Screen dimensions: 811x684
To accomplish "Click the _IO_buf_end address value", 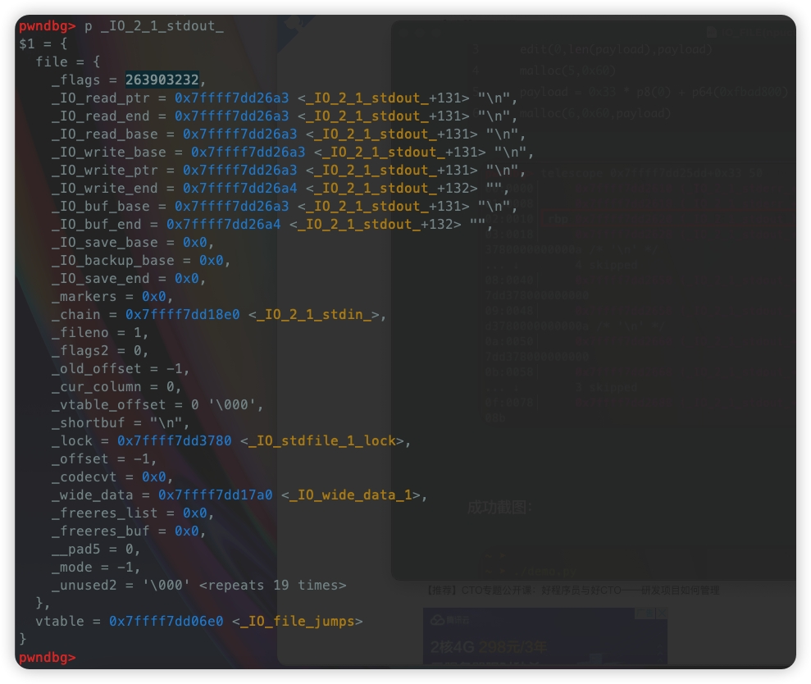I will tap(223, 224).
